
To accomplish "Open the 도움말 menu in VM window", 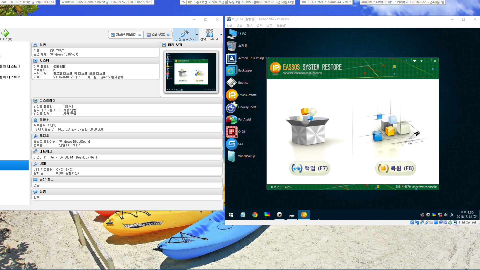I will tap(281, 25).
